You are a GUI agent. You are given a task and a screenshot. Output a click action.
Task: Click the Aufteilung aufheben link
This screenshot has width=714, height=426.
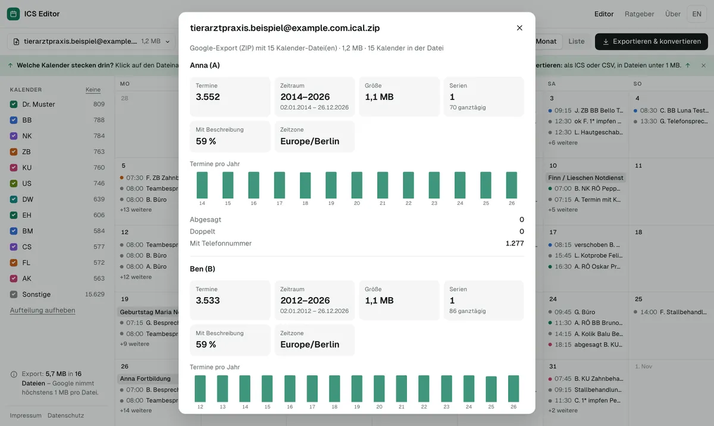pos(43,310)
